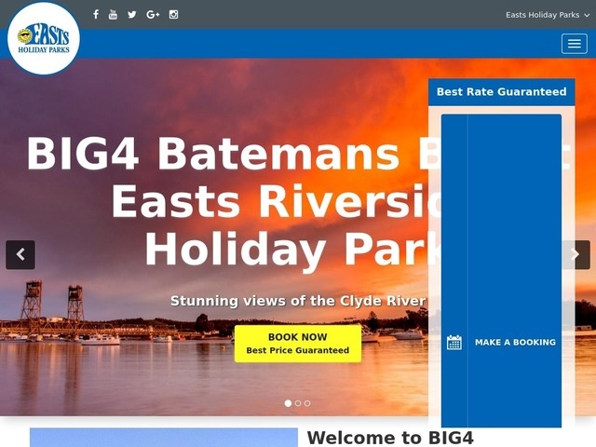Select the first carousel indicator dot
The image size is (596, 447).
pyautogui.click(x=288, y=403)
